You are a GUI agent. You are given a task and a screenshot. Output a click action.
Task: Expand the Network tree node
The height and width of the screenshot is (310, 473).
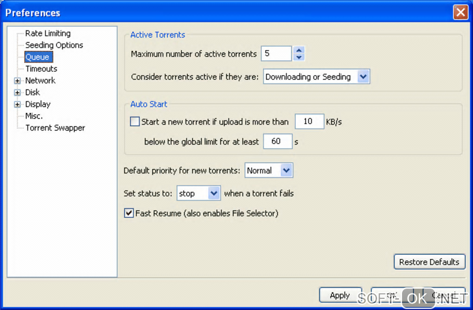(17, 81)
